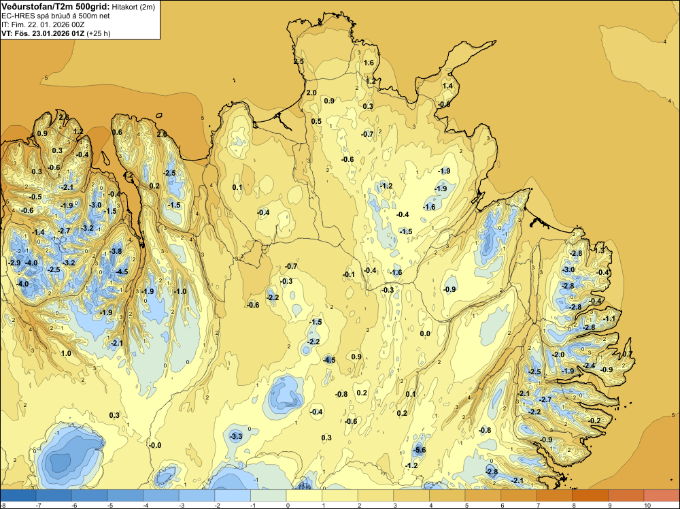The width and height of the screenshot is (680, 509).
Task: Click the temperature value "-0.0"
Action: tap(155, 445)
